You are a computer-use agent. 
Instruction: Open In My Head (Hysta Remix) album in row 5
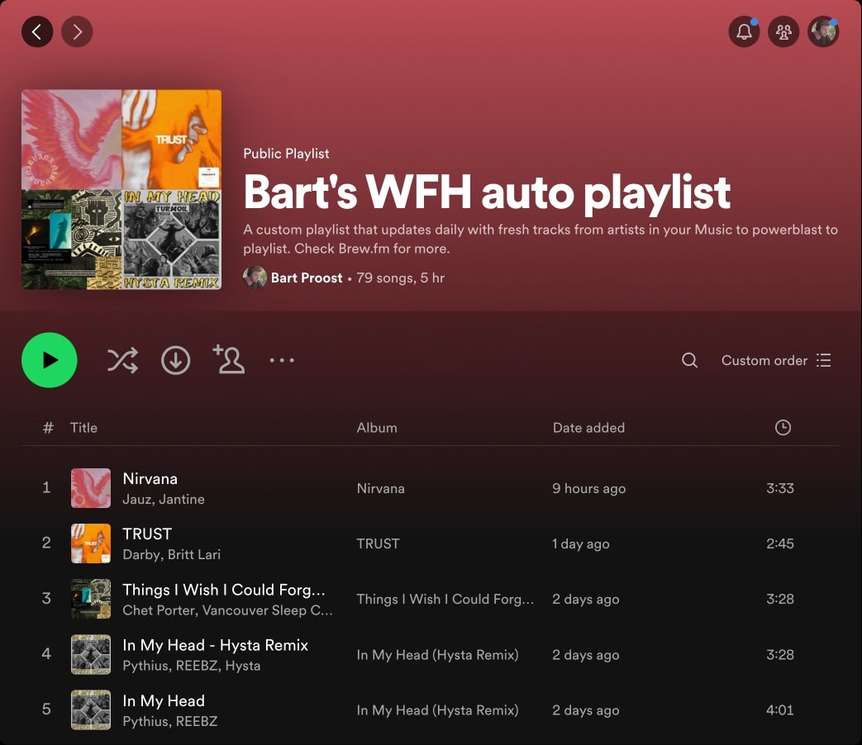click(437, 710)
